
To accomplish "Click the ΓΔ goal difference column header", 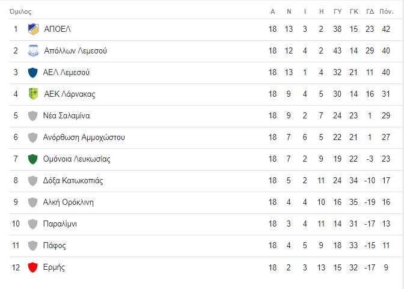I will click(370, 11).
